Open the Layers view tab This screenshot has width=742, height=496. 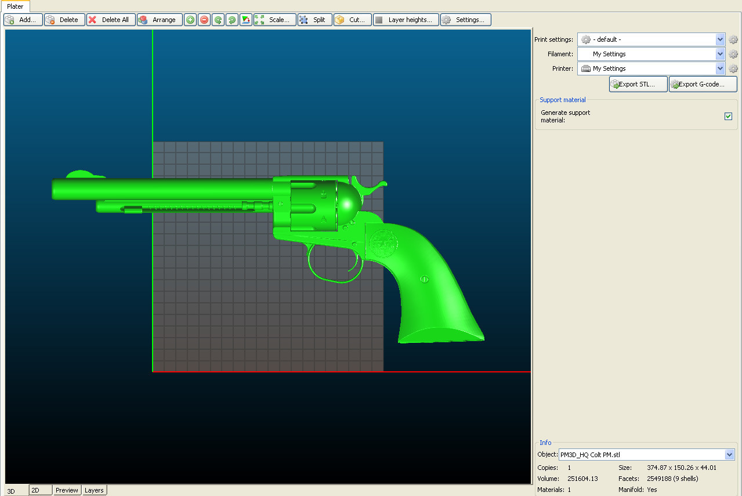pyautogui.click(x=94, y=490)
